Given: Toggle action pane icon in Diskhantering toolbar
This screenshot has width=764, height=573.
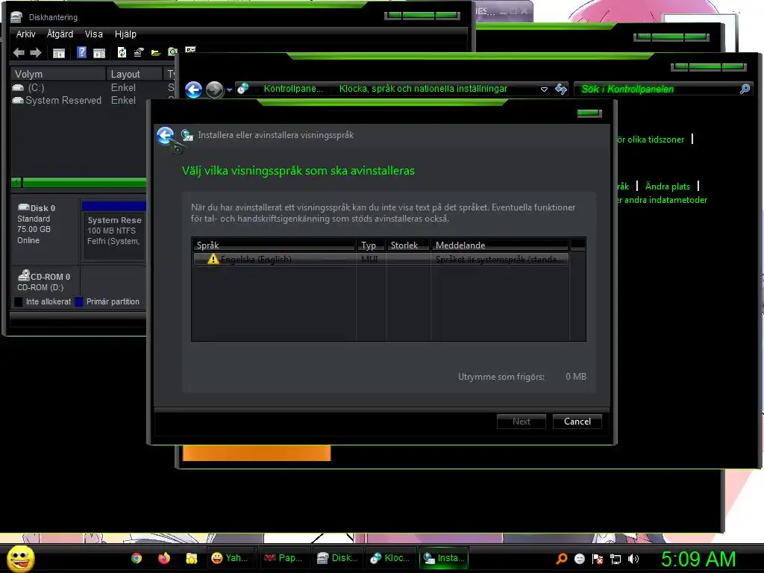Looking at the screenshot, I should (99, 53).
